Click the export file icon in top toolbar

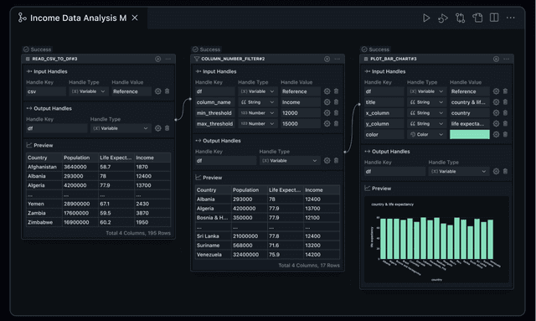tap(477, 18)
